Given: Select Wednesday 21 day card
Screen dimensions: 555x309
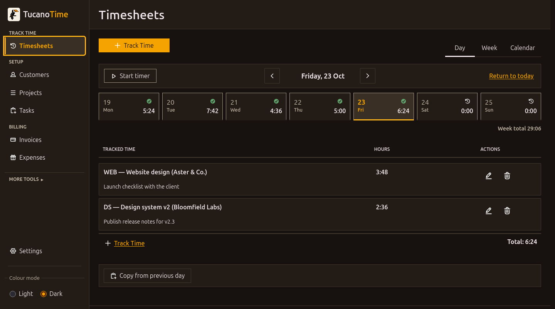Looking at the screenshot, I should [256, 107].
